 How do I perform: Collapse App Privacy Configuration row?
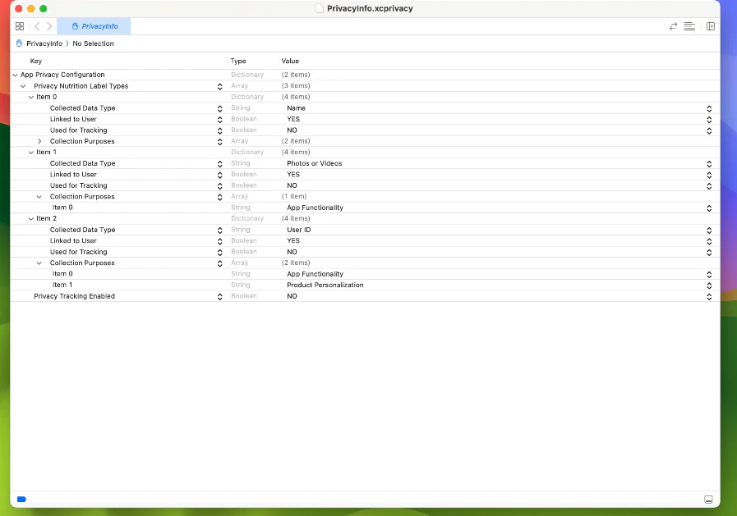point(15,75)
